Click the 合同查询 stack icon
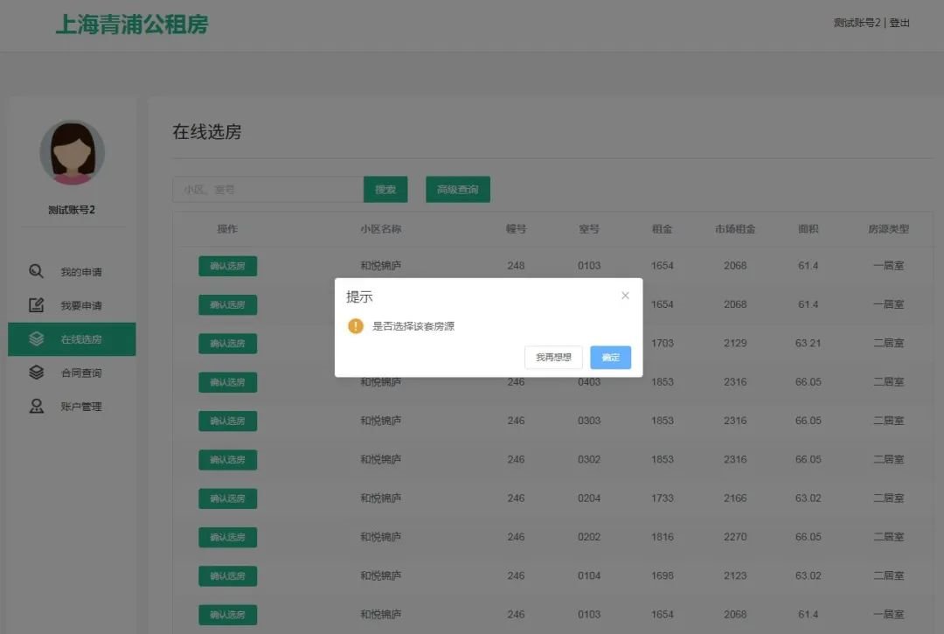Viewport: 944px width, 634px height. pos(36,373)
